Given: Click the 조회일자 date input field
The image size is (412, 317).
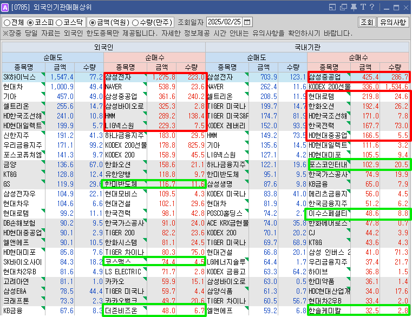Looking at the screenshot, I should click(x=224, y=22).
